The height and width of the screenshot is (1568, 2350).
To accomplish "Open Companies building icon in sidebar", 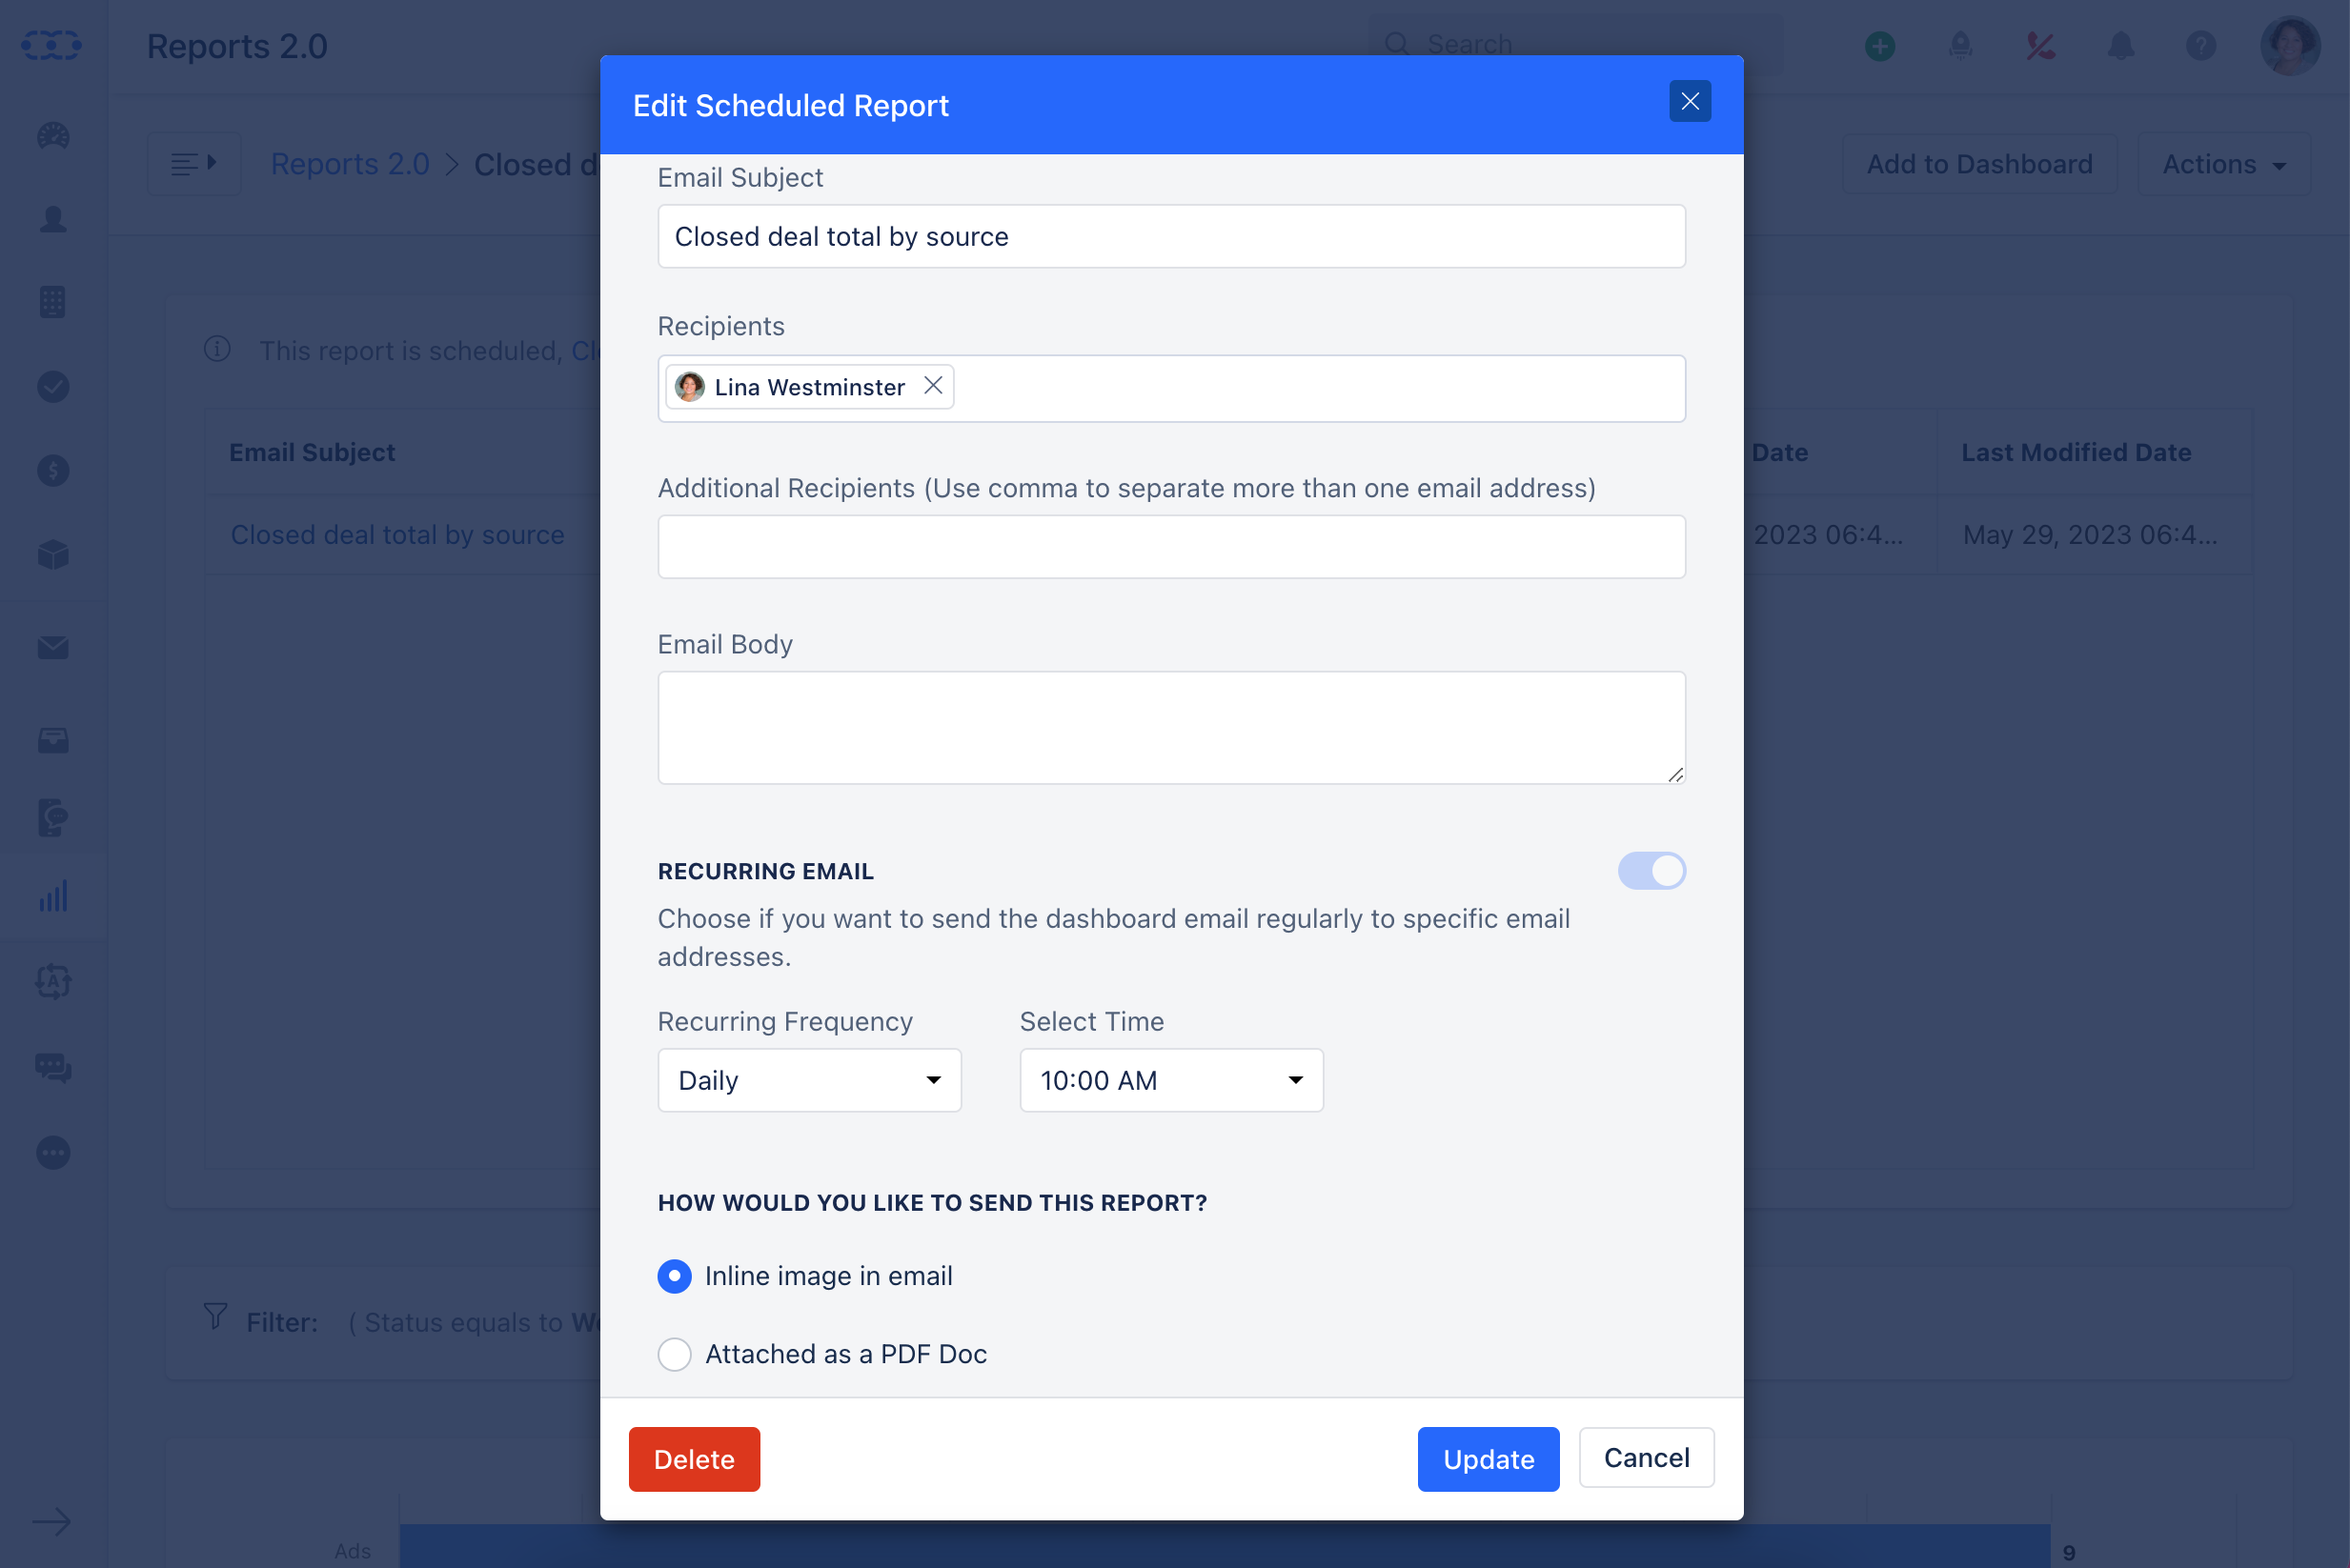I will [53, 302].
